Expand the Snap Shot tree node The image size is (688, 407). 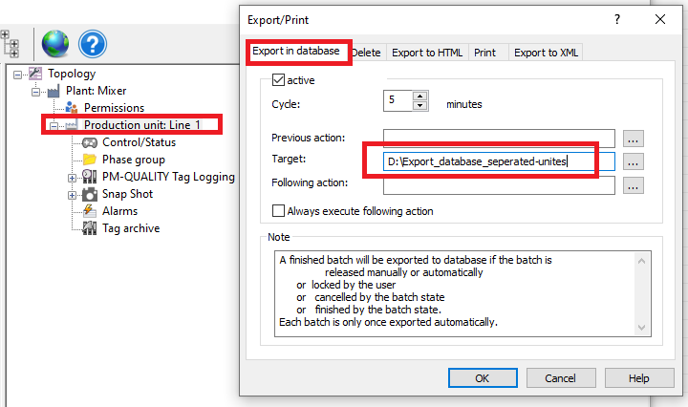[x=72, y=194]
